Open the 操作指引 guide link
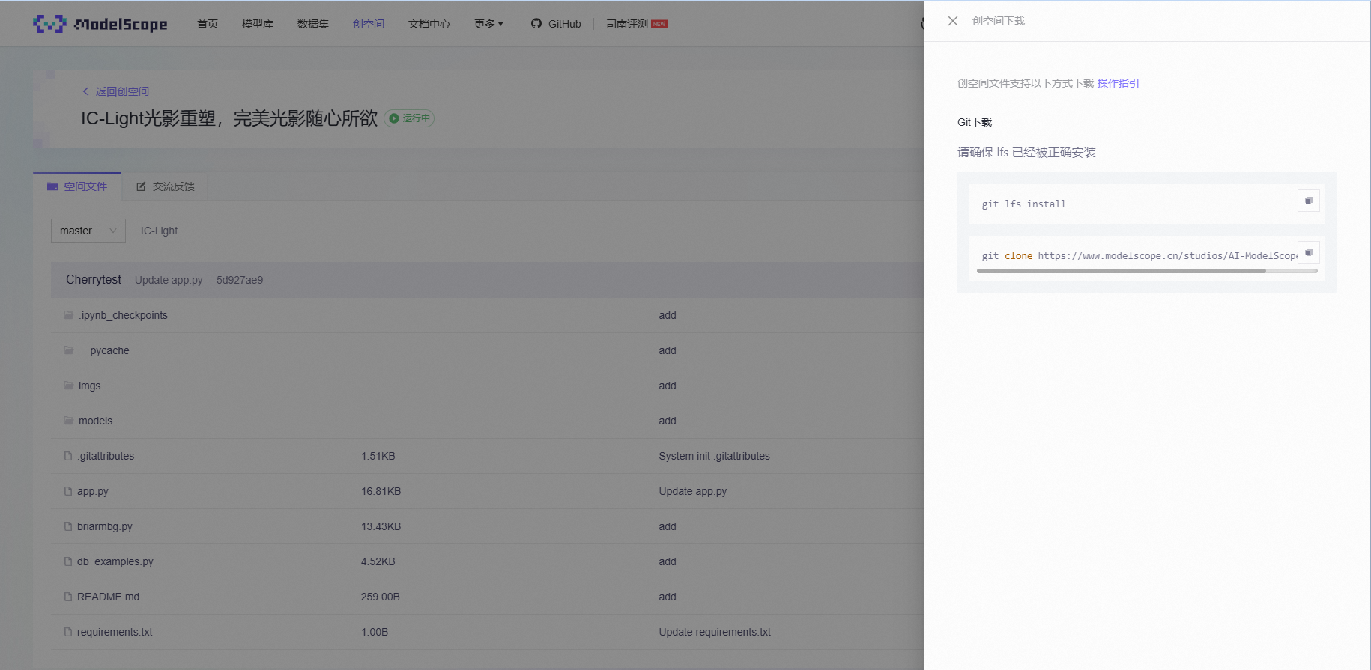 tap(1118, 83)
